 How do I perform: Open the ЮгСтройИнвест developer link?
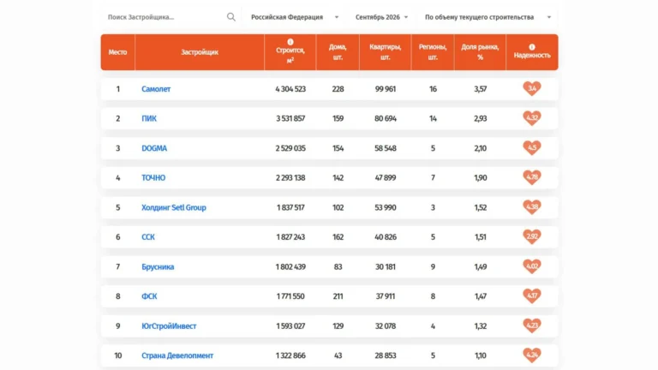169,326
